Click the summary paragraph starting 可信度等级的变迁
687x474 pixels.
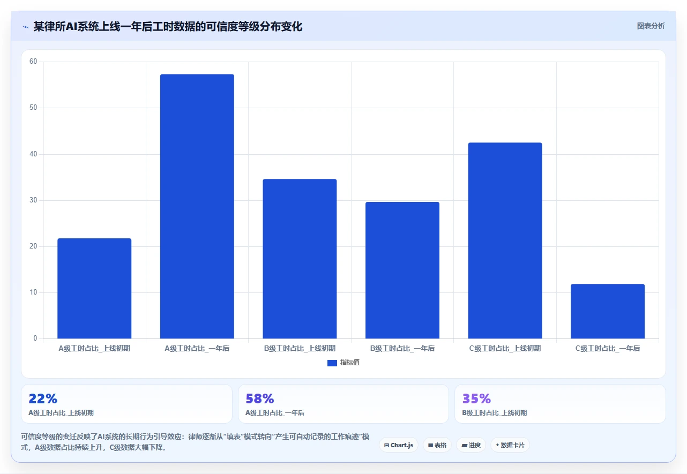195,442
